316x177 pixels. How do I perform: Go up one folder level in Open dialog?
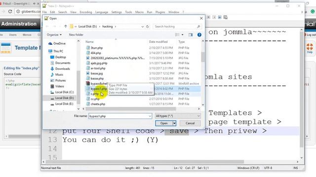[66, 26]
